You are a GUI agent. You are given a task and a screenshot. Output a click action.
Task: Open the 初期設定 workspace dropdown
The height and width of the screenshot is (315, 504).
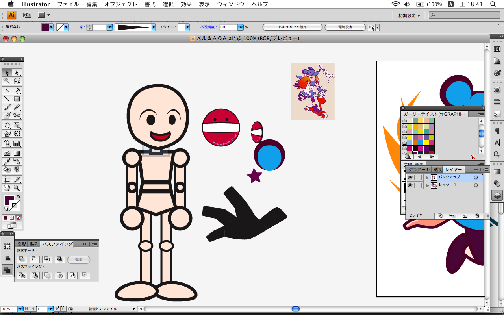[x=409, y=15]
